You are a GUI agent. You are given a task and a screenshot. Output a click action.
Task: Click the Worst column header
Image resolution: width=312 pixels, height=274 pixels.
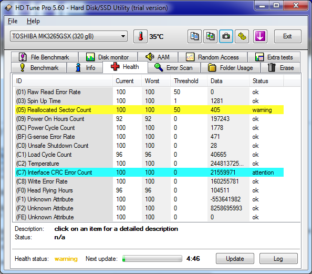(156, 81)
